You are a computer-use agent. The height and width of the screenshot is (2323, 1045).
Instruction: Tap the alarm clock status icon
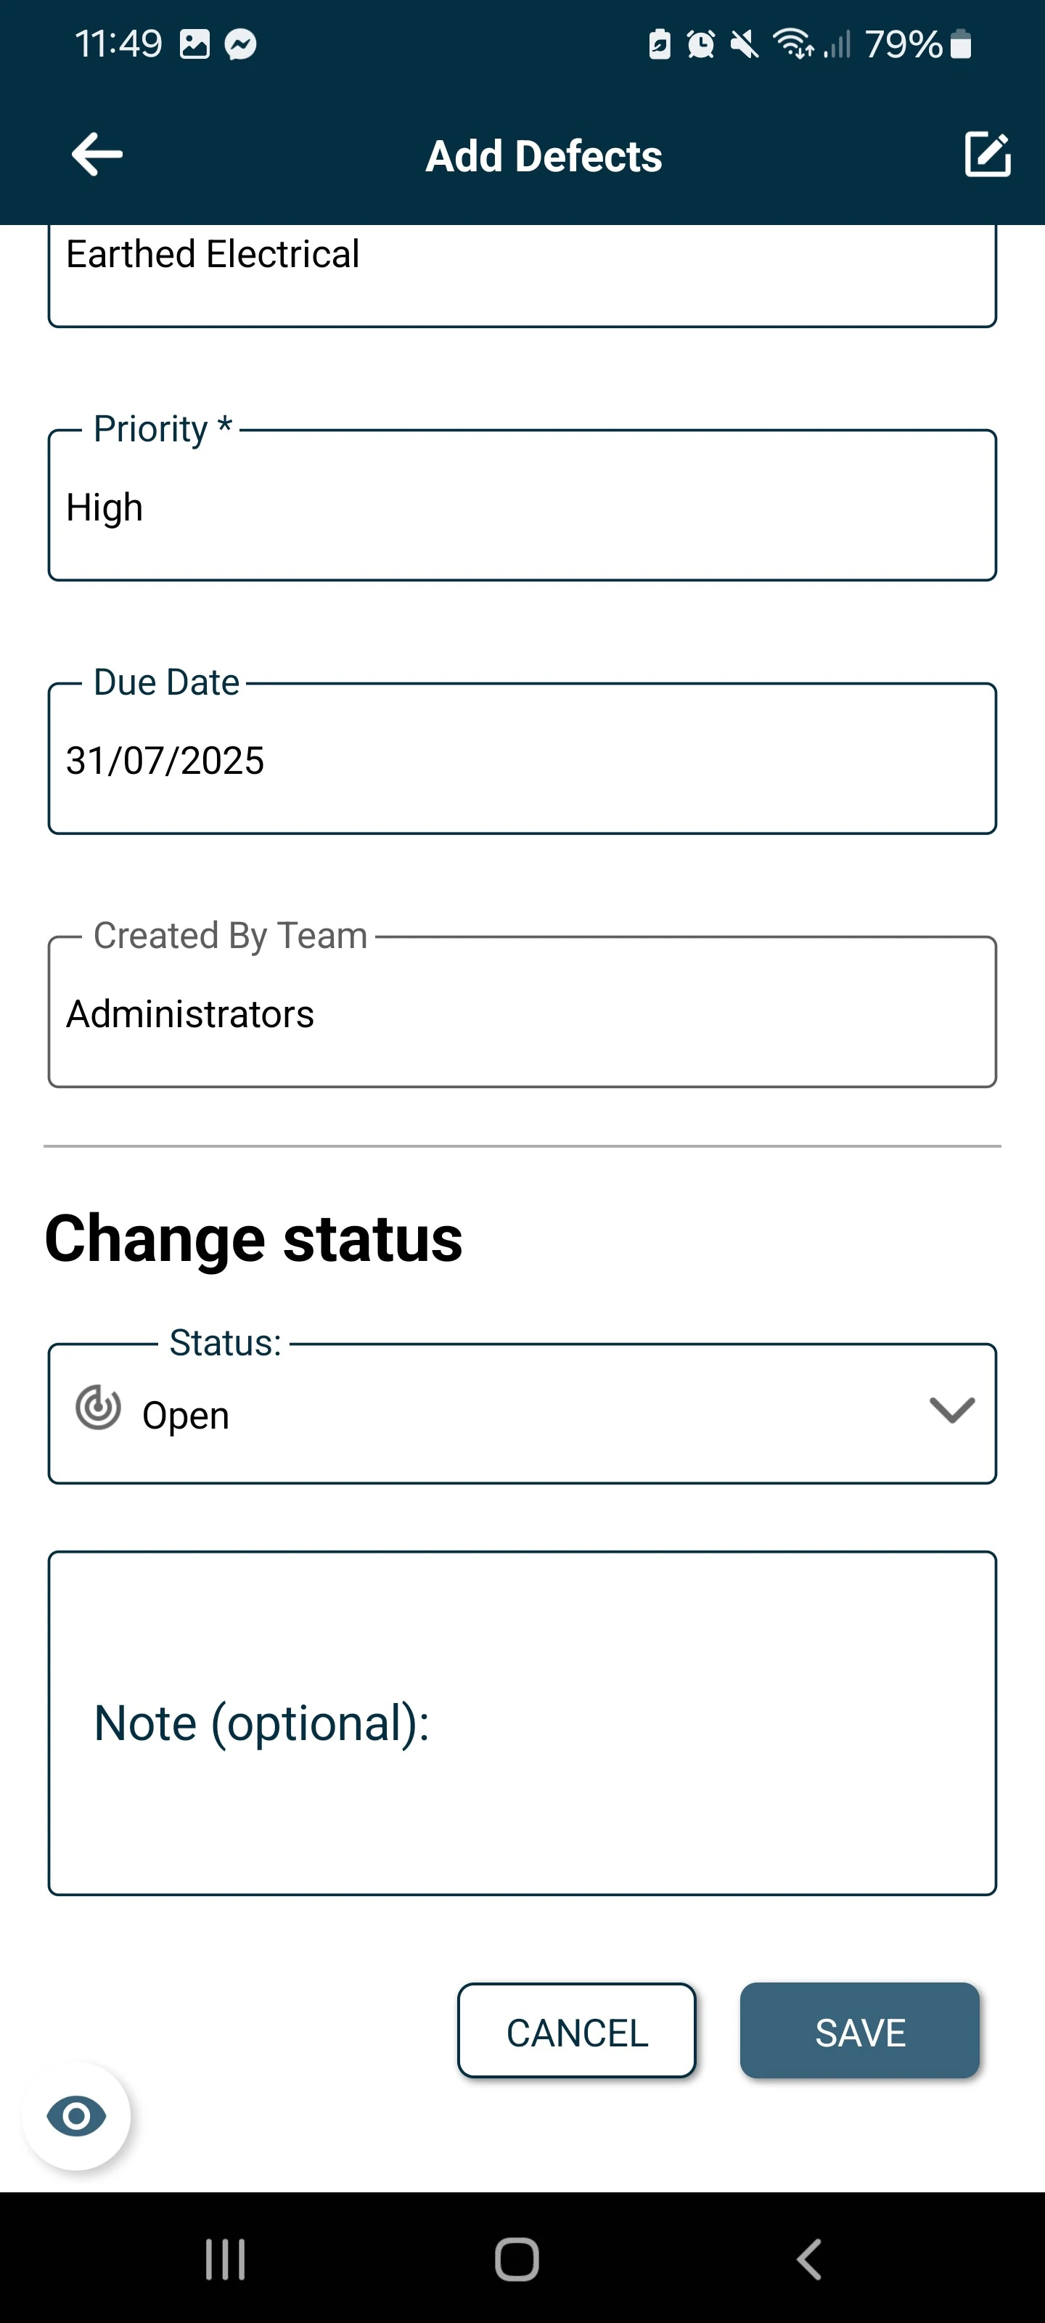point(700,44)
